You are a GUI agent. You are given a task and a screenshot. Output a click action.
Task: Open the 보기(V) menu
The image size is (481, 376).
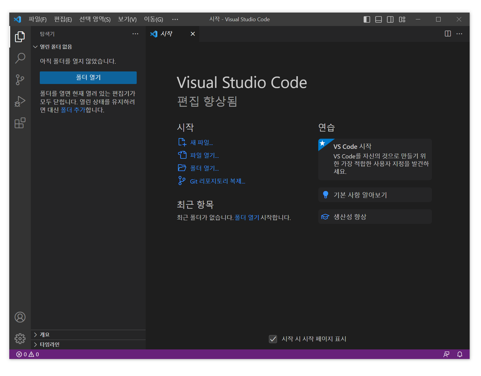click(127, 19)
